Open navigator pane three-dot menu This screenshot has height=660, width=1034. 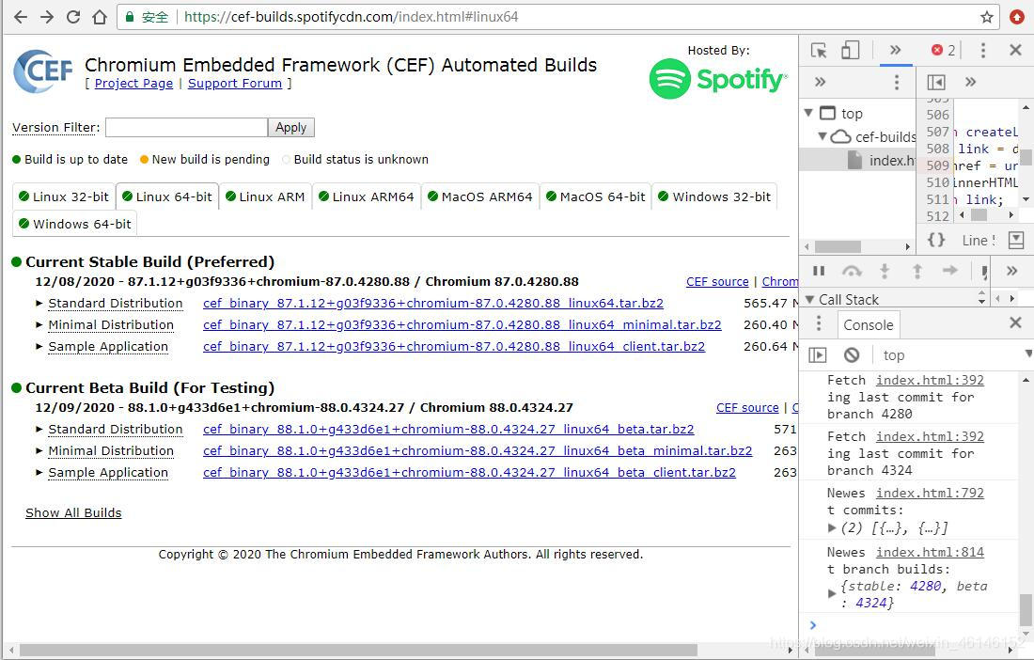click(897, 82)
